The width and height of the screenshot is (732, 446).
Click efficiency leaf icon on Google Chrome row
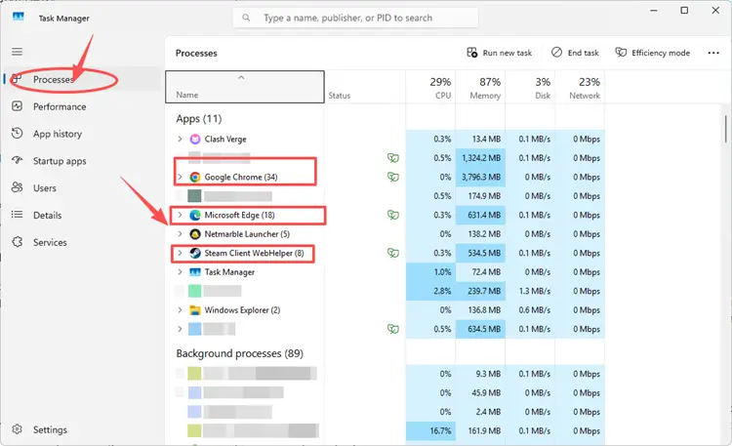coord(393,177)
